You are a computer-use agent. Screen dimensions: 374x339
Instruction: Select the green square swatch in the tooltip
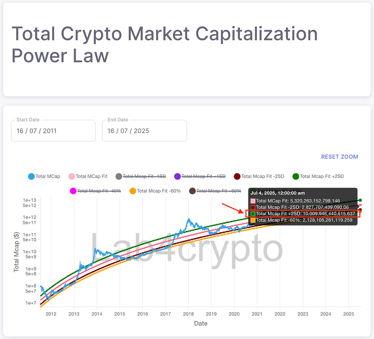tap(253, 214)
